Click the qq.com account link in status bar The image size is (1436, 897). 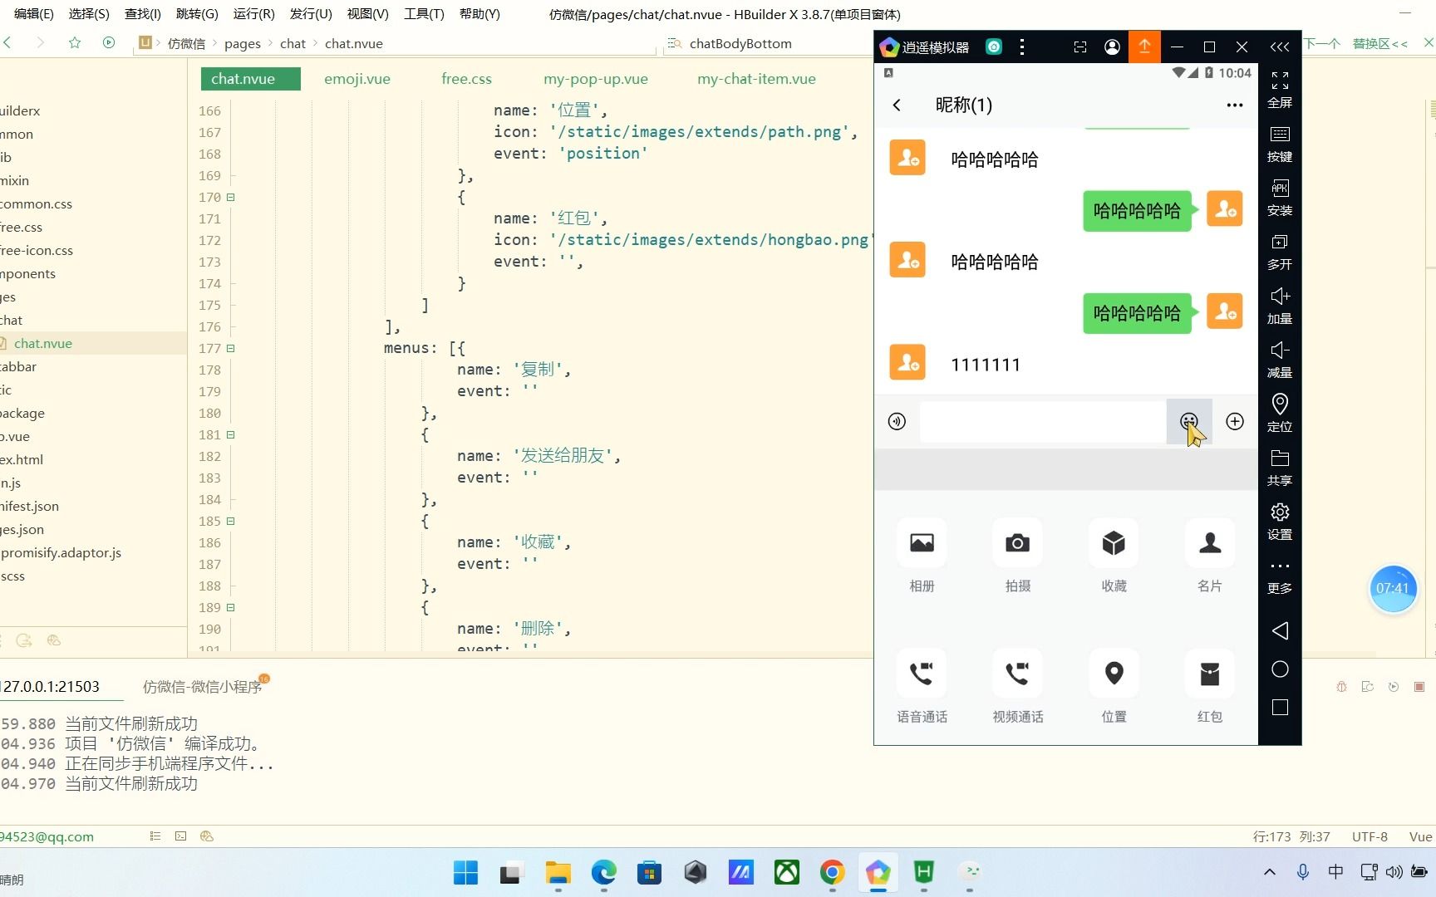pos(47,836)
